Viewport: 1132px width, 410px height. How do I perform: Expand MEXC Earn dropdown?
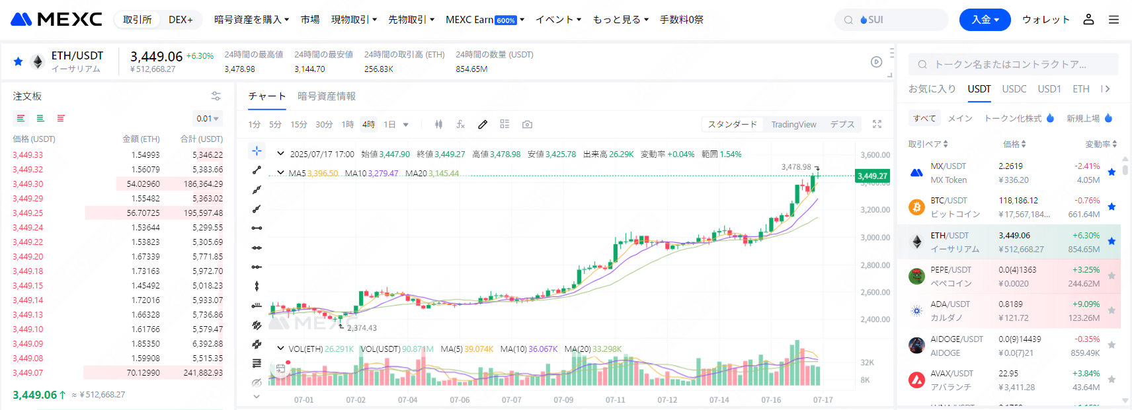tap(485, 20)
